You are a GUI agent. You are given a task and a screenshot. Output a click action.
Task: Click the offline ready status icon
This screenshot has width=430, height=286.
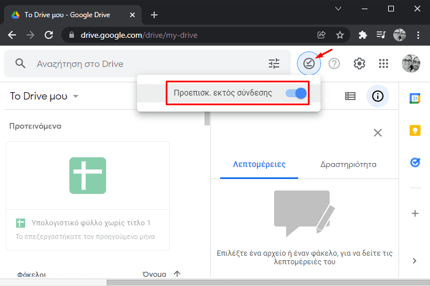(x=309, y=63)
